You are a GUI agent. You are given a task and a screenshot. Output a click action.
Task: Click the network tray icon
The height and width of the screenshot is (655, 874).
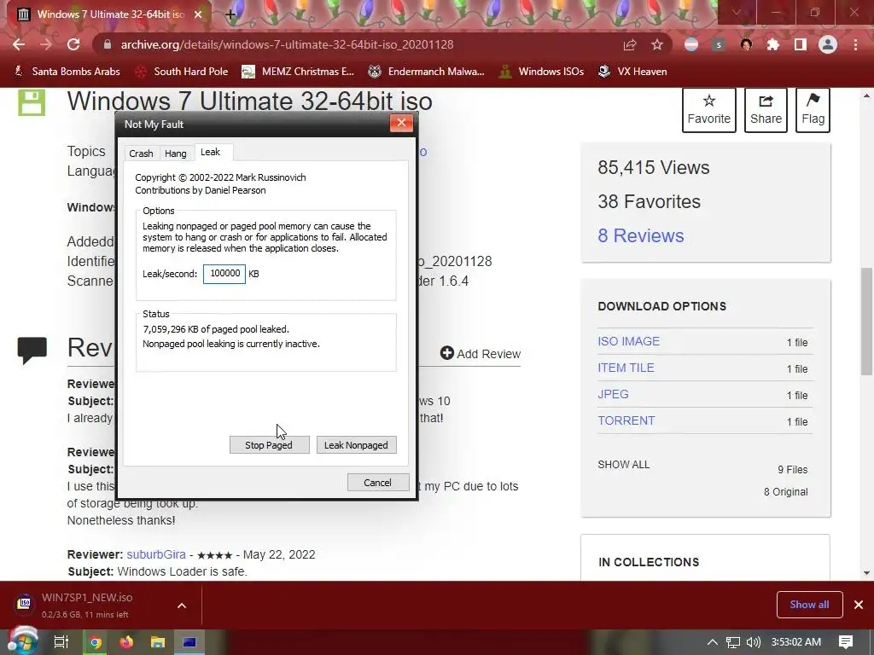click(733, 642)
